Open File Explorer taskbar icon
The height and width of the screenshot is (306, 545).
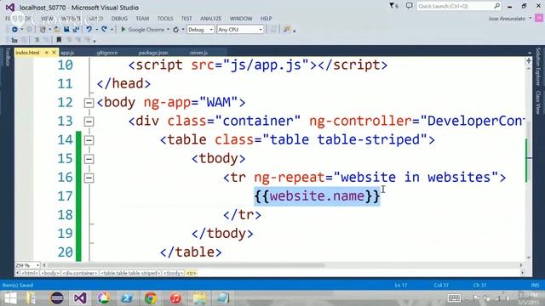tap(199, 298)
